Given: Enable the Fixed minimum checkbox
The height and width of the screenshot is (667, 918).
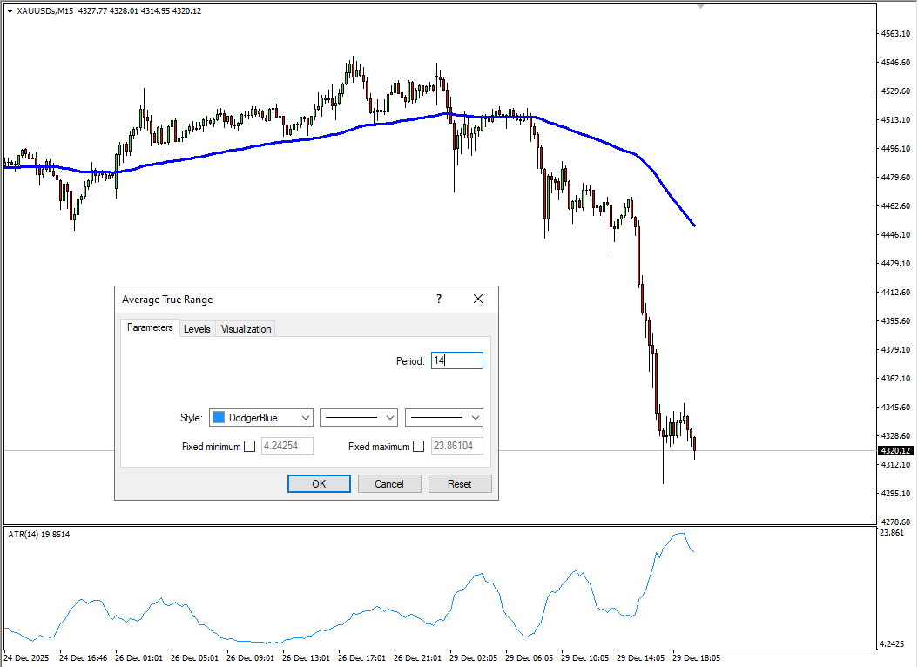Looking at the screenshot, I should click(x=250, y=447).
